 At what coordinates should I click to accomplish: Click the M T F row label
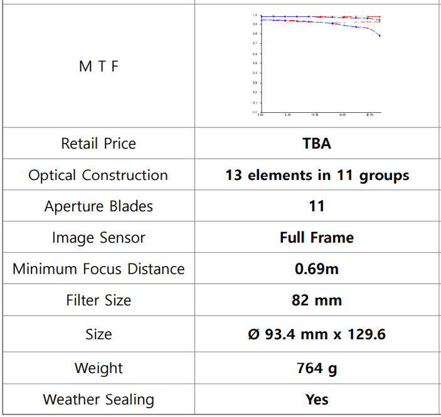pyautogui.click(x=98, y=66)
